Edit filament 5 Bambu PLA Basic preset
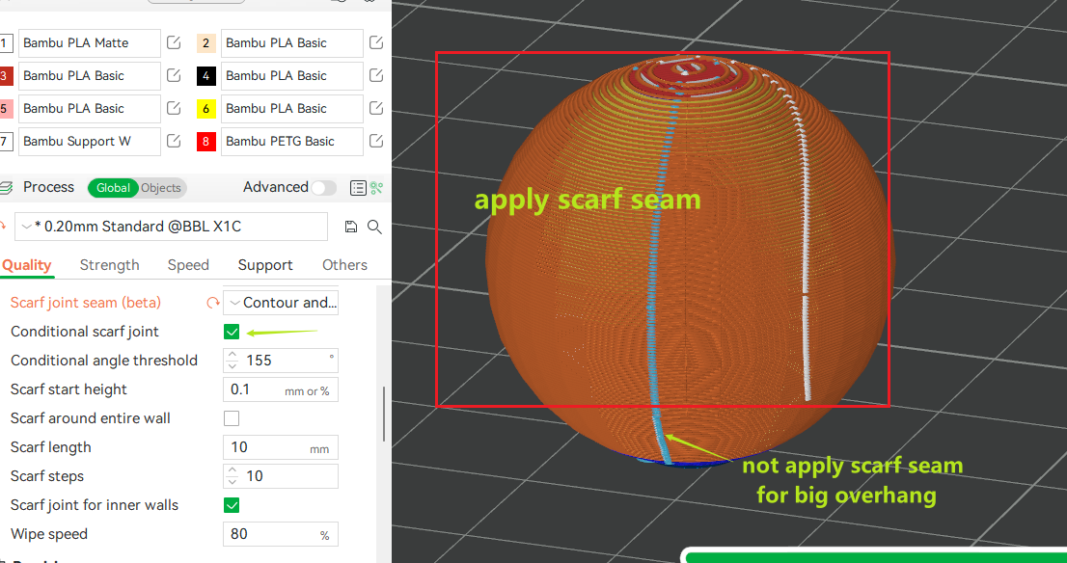 point(174,108)
